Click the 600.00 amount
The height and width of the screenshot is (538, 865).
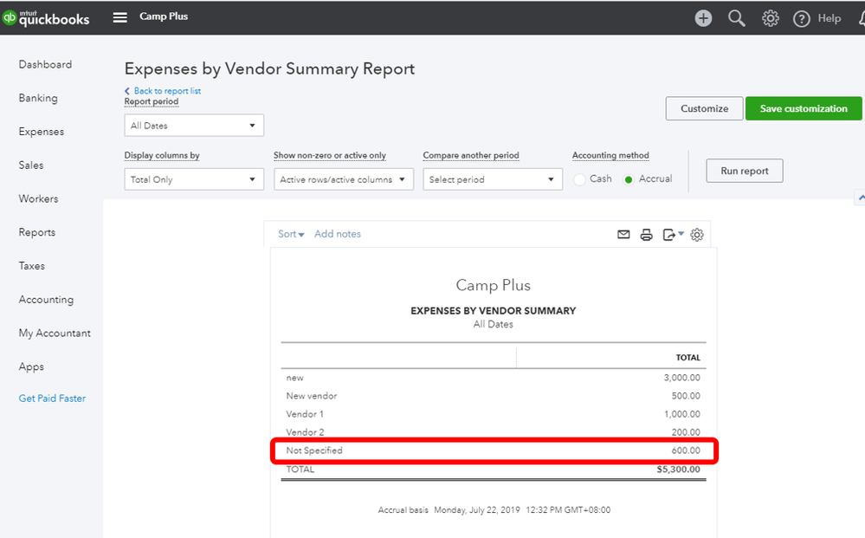(686, 450)
